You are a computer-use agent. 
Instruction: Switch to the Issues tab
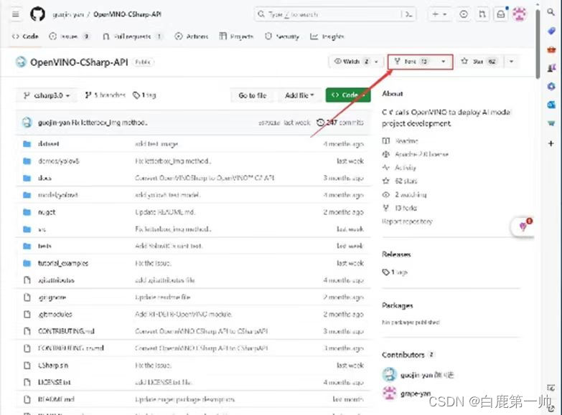click(x=69, y=36)
